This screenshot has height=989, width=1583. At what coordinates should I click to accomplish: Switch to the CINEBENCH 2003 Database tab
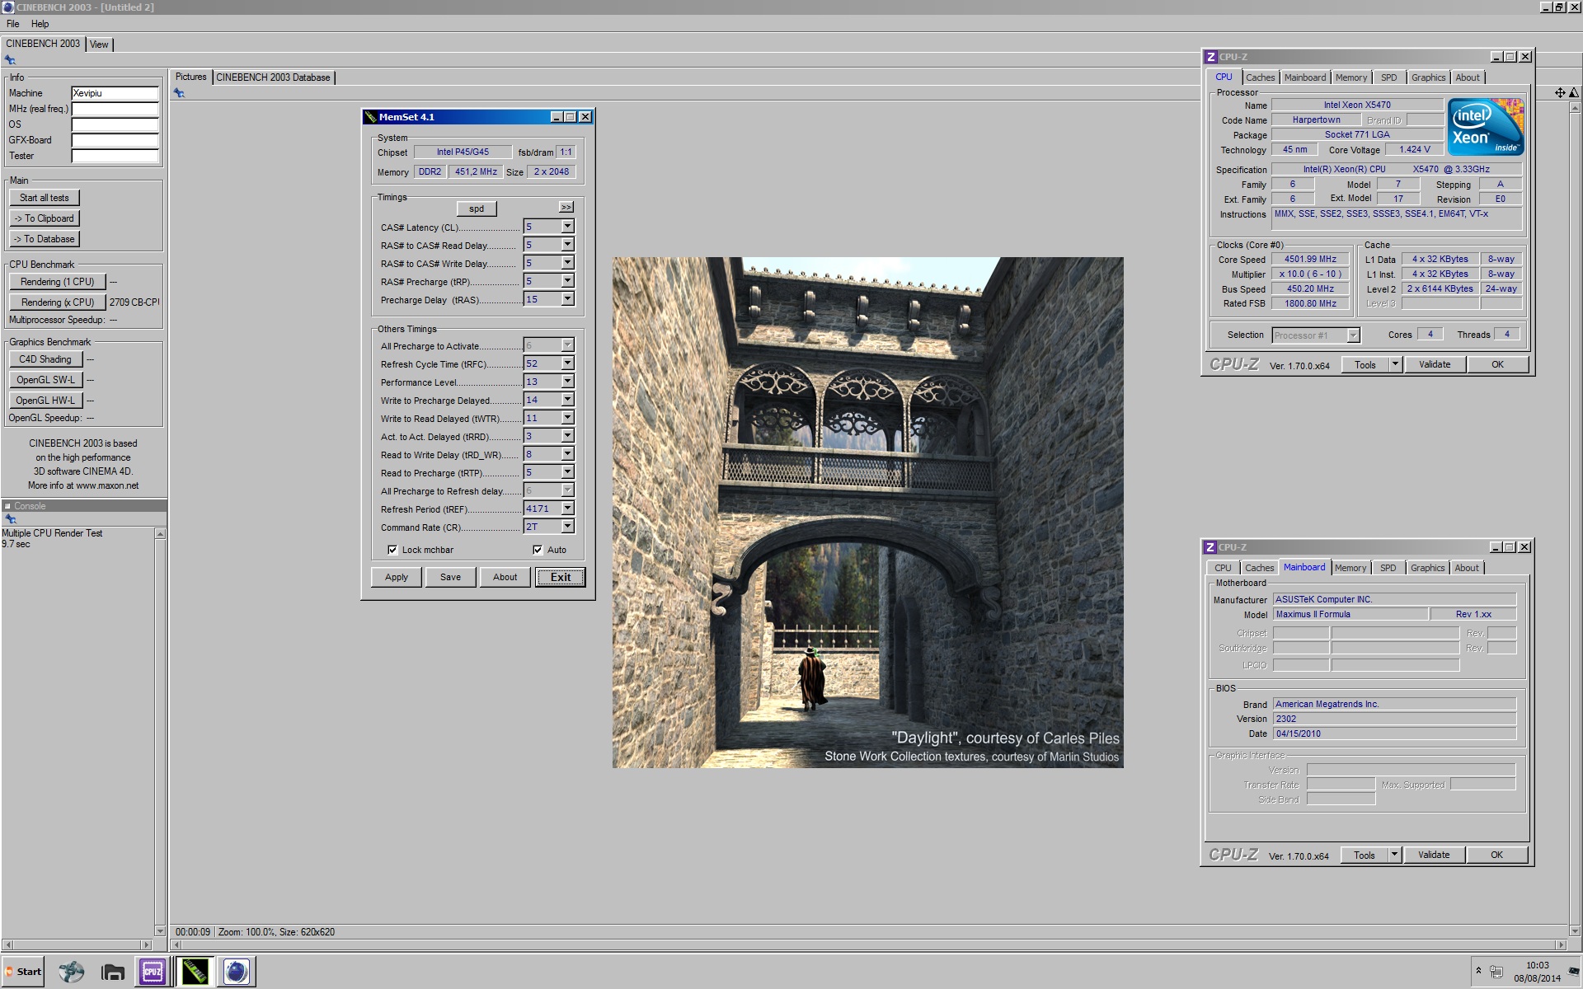point(273,77)
